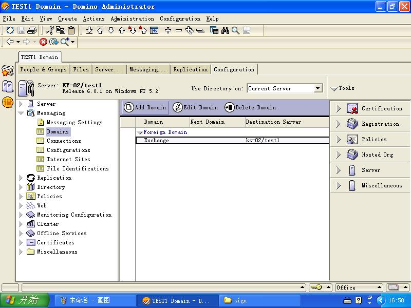Viewport: 411px width, 308px height.
Task: Open the bookmarks favorites sidebar icon
Action: [7, 71]
